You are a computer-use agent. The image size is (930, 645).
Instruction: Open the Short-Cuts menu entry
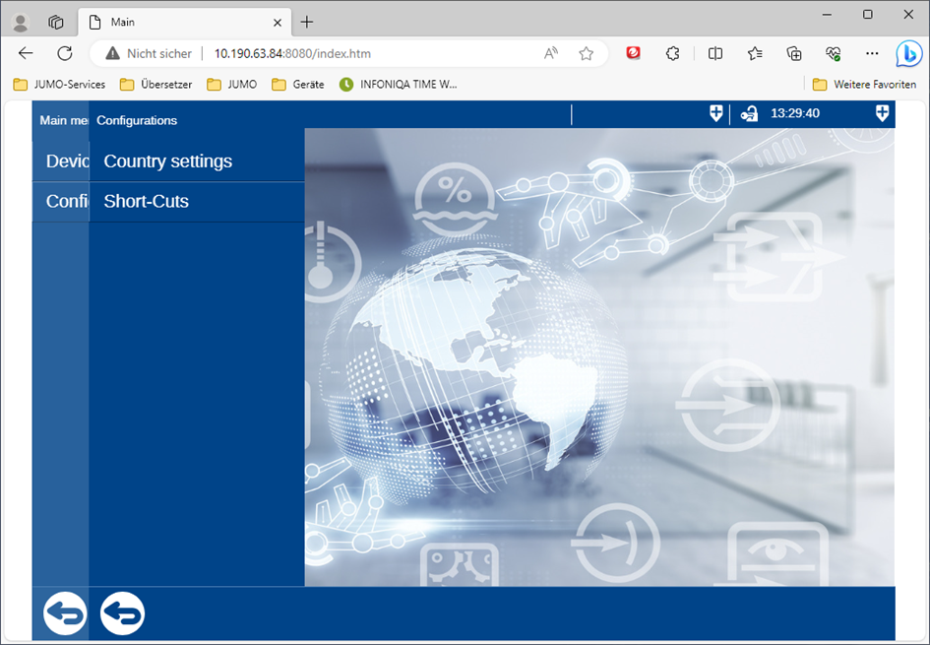147,202
